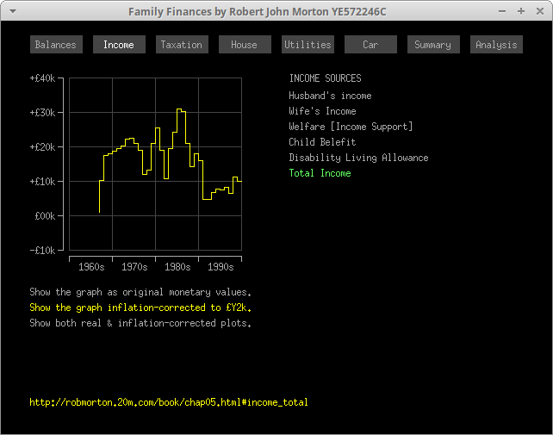The width and height of the screenshot is (553, 435).
Task: Select the Utilities tab
Action: (x=308, y=45)
